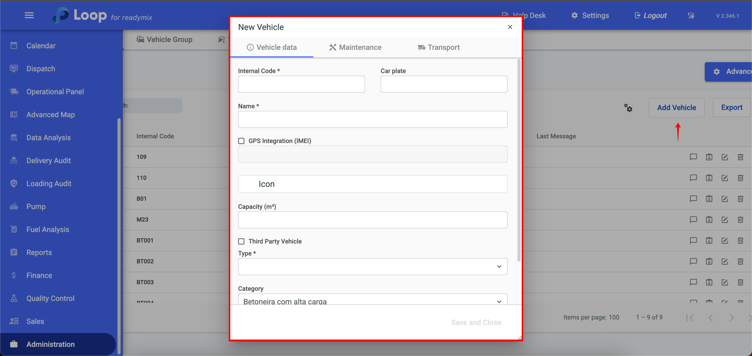
Task: Check the Third Party Vehicle box
Action: tap(241, 241)
